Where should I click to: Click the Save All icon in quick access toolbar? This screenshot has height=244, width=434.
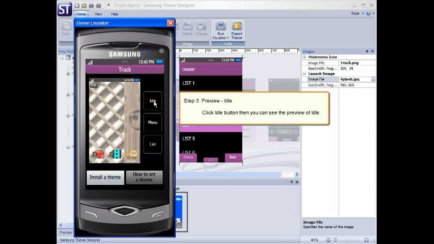pyautogui.click(x=98, y=5)
